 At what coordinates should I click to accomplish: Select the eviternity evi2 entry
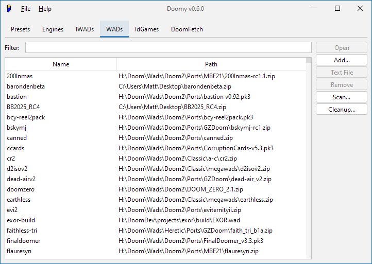pyautogui.click(x=12, y=210)
